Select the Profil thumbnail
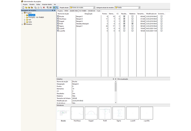Image resolution: width=191 pixels, height=131 pixels. click(105, 113)
